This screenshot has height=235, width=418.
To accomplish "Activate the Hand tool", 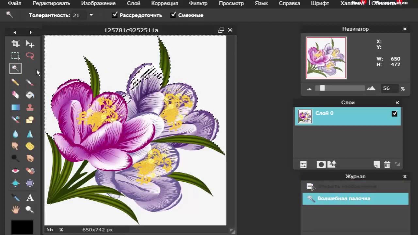I will 15,210.
